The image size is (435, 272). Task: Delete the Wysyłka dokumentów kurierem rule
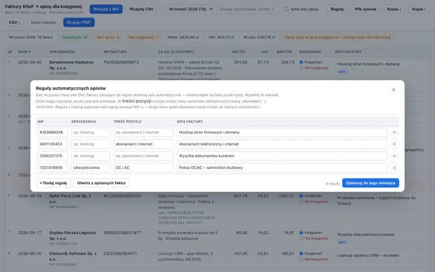coord(394,156)
